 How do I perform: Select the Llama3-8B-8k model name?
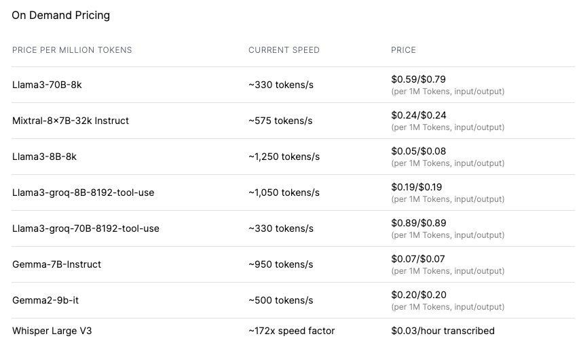point(44,157)
